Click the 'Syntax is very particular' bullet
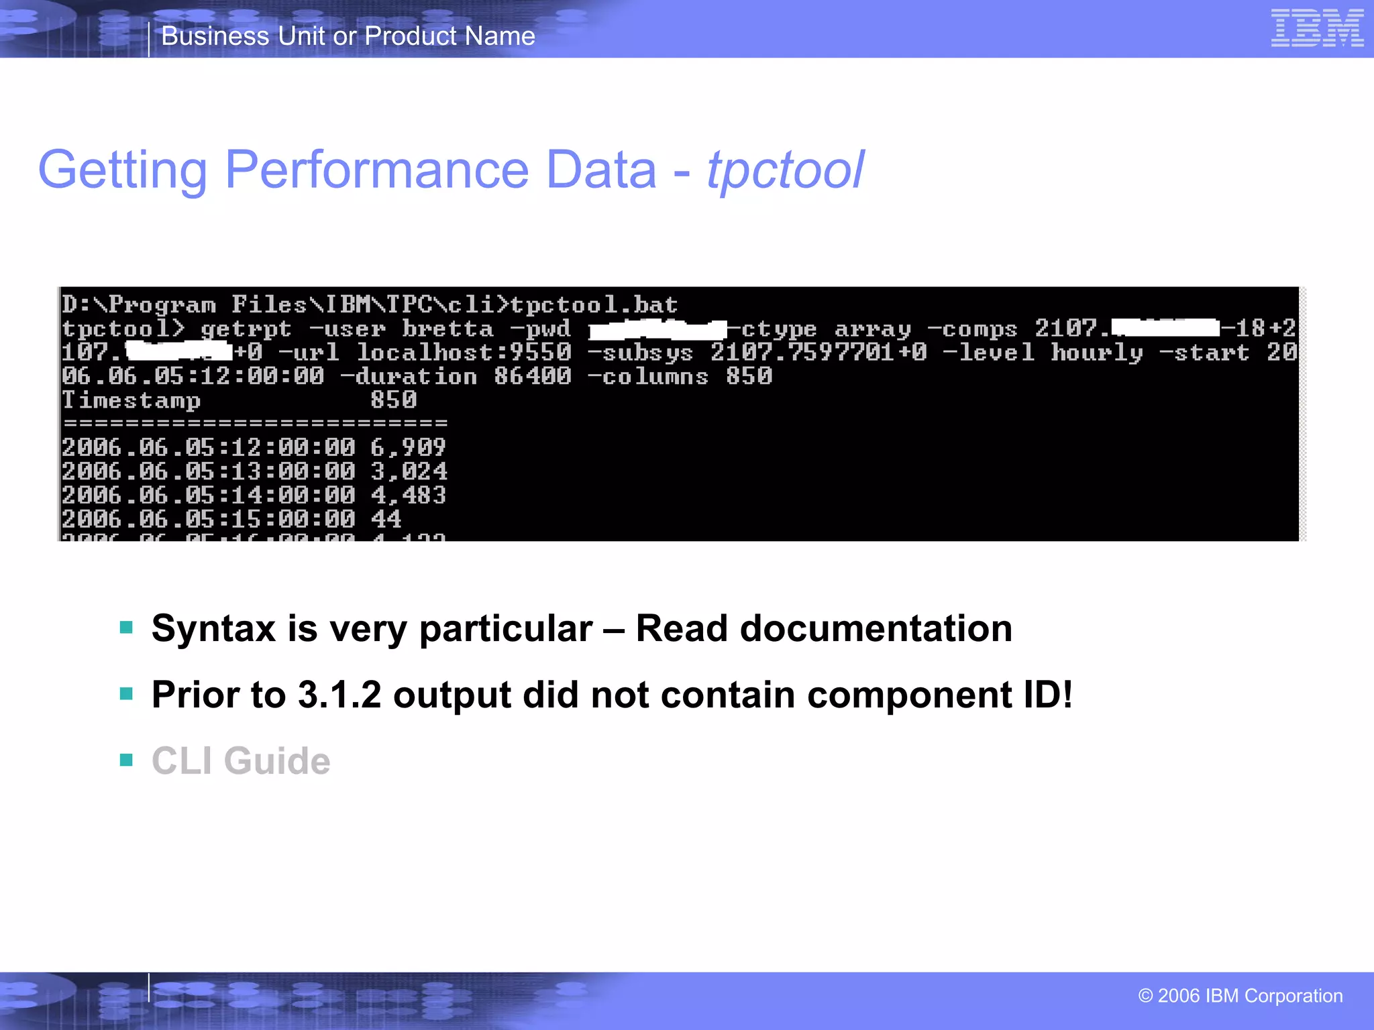This screenshot has height=1030, width=1374. [x=582, y=629]
